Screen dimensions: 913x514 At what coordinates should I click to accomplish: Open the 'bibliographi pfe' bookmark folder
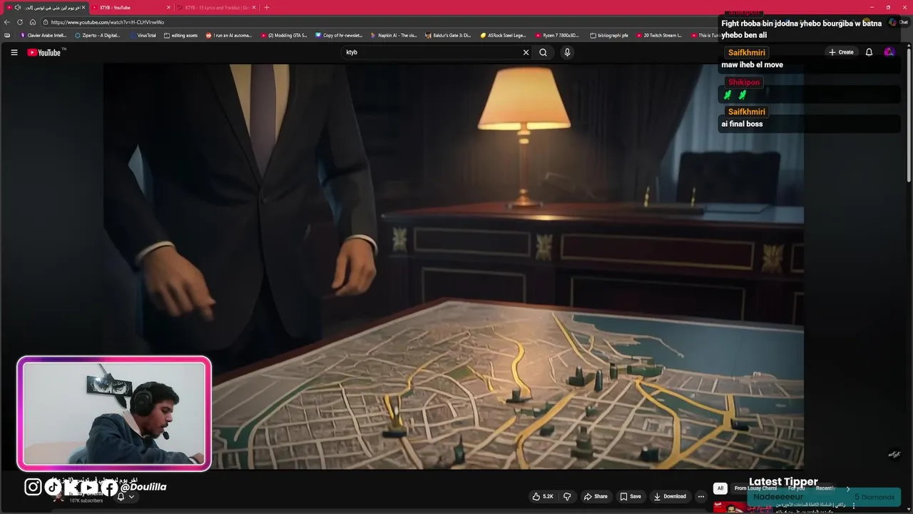[609, 35]
